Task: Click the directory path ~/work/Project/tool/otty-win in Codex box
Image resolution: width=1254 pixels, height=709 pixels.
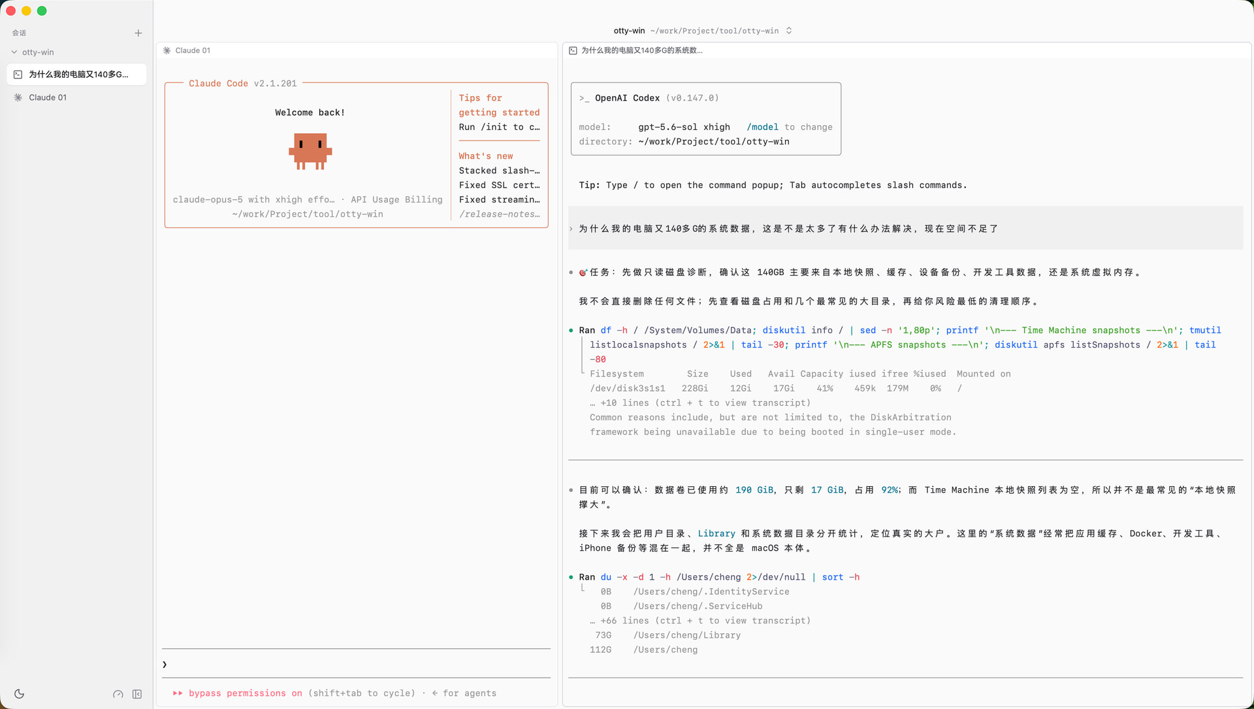Action: pos(713,142)
